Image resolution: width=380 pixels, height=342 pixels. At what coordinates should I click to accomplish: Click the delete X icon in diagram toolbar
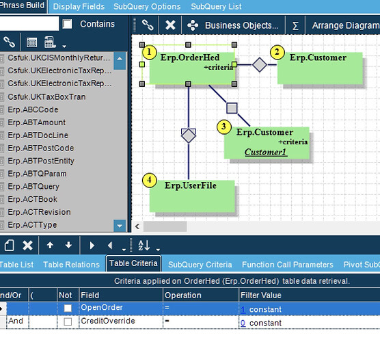(x=170, y=25)
